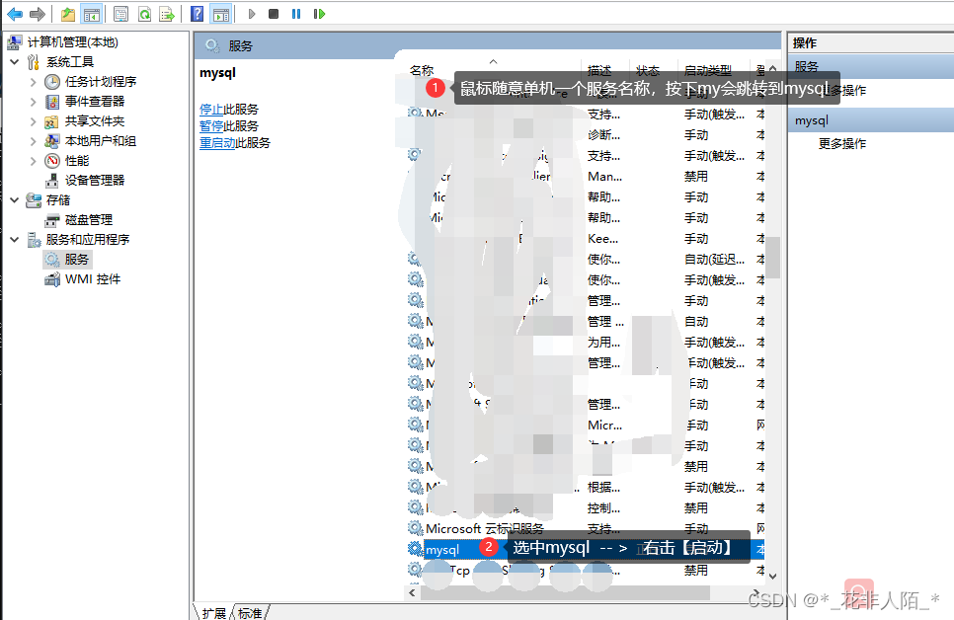Switch to the 扩展 tab at the bottom
Viewport: 954px width, 620px height.
(216, 612)
